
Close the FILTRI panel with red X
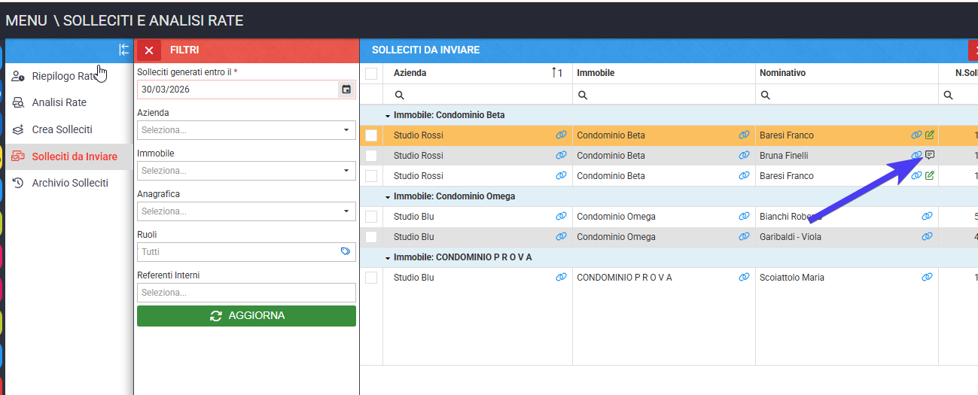point(149,50)
